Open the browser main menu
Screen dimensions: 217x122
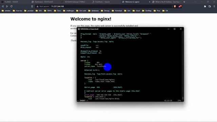pos(214,6)
